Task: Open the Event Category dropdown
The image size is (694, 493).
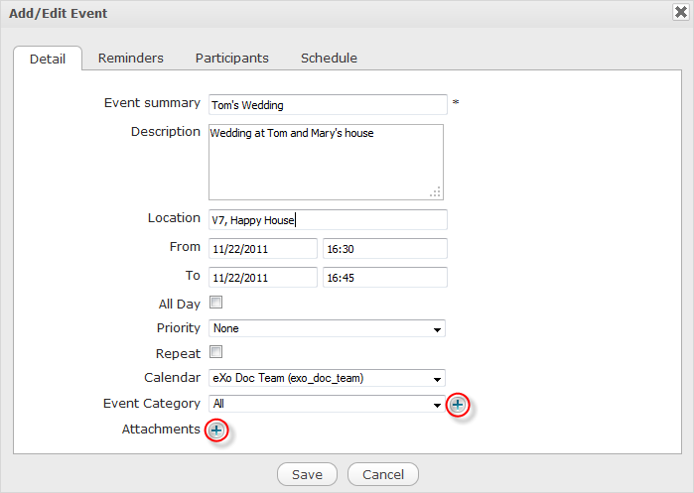Action: (x=327, y=404)
